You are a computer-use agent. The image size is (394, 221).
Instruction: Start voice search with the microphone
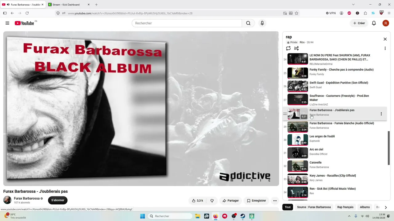point(262,23)
